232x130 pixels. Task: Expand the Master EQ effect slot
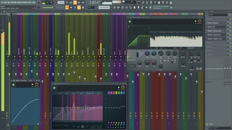[x=206, y=27]
